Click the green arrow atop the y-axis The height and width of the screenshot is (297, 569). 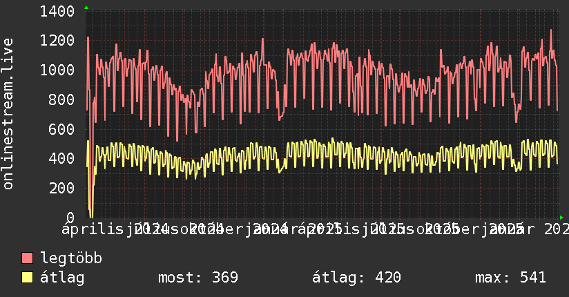[x=86, y=8]
